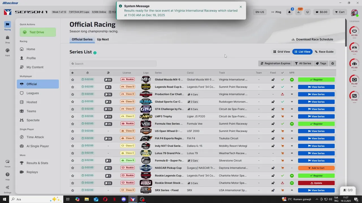The width and height of the screenshot is (362, 203).
Task: Open the Paint icon in left rail
Action: 7,52
